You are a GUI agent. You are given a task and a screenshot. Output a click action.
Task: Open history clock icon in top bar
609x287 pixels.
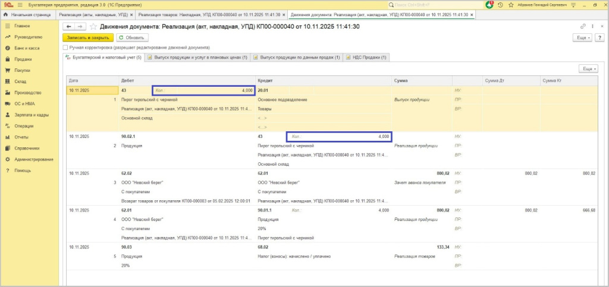coord(501,4)
